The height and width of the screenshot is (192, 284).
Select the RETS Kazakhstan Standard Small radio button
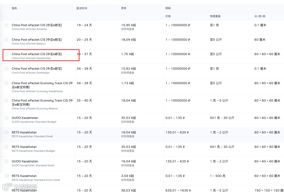point(7,132)
